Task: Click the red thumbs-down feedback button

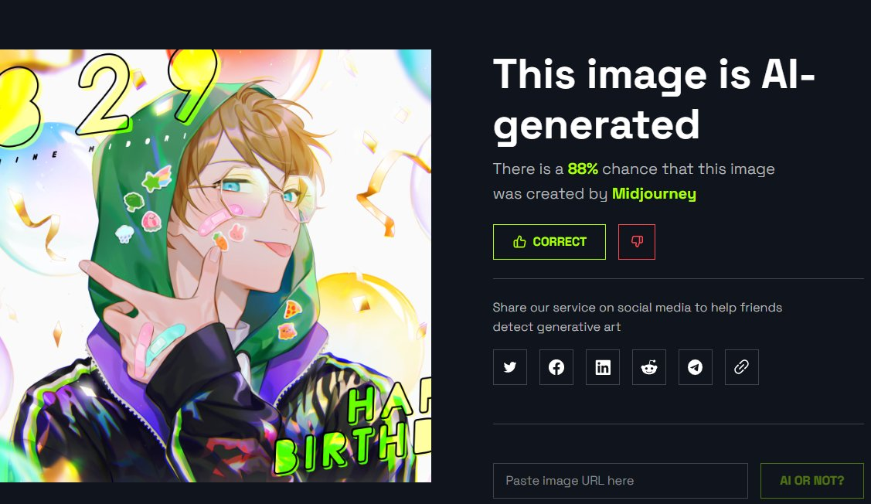Action: pos(637,242)
